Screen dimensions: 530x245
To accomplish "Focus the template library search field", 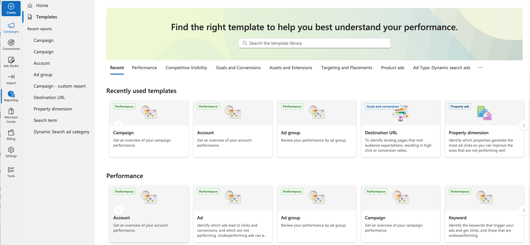I will pos(315,43).
